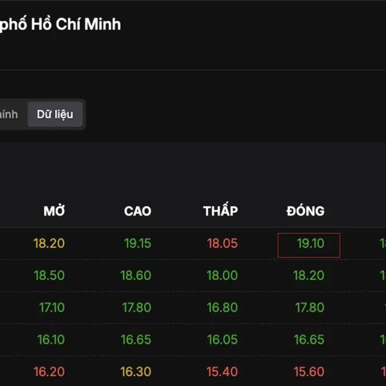Click the 18.00 low price cell

pos(222,276)
